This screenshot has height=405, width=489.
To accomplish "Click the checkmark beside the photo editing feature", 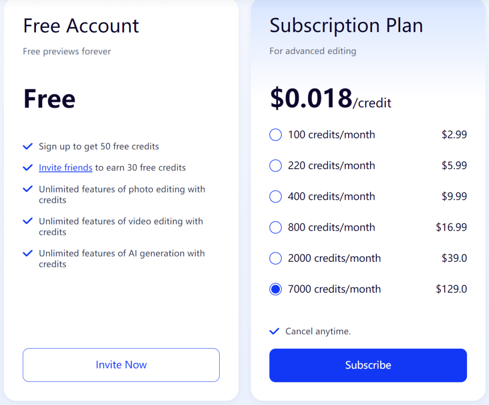I will (28, 189).
